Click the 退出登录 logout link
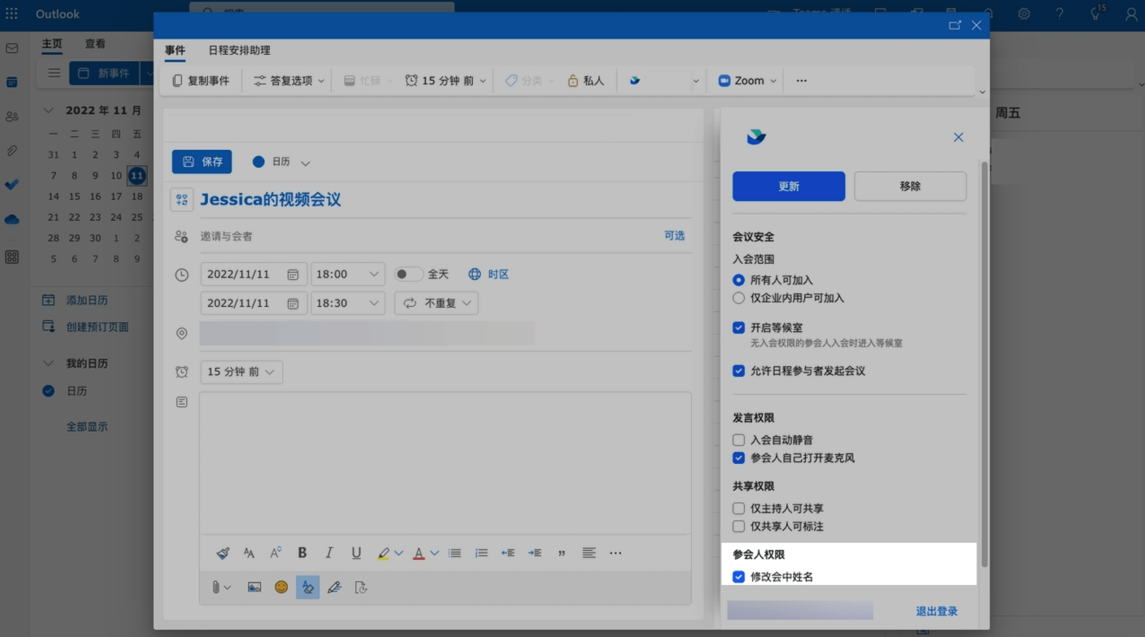This screenshot has height=637, width=1145. tap(936, 611)
